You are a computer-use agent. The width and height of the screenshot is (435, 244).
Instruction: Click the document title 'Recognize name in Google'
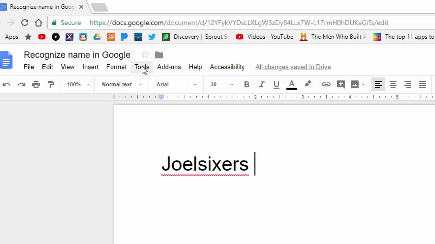pyautogui.click(x=77, y=55)
